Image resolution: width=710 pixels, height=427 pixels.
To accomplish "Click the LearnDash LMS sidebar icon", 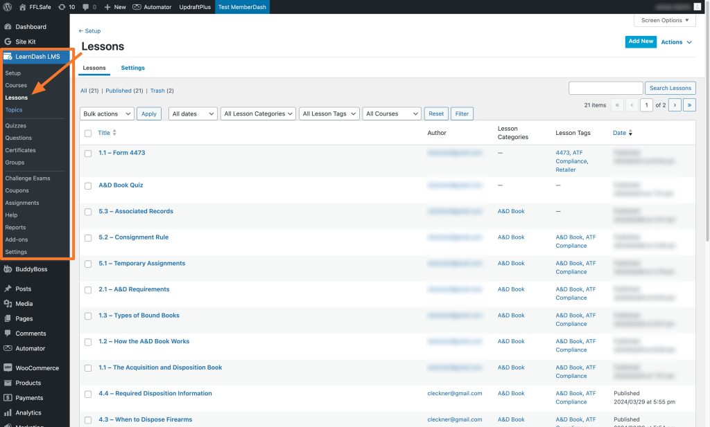I will point(8,57).
